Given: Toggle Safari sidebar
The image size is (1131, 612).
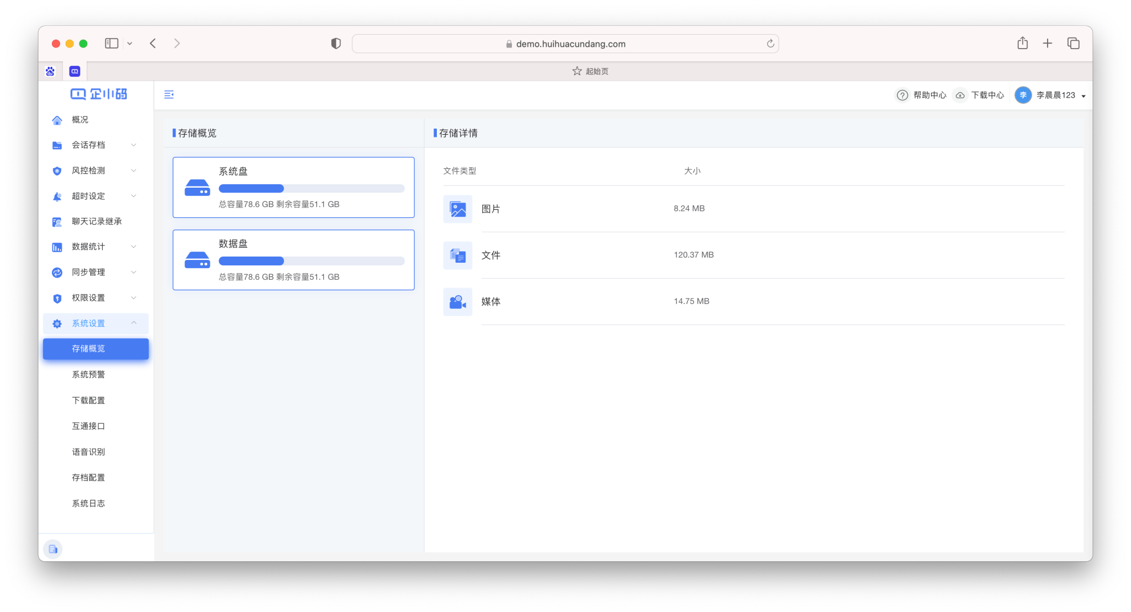Looking at the screenshot, I should click(x=112, y=43).
